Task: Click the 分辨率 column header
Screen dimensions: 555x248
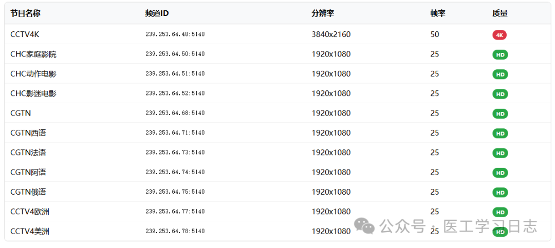Action: pyautogui.click(x=323, y=13)
